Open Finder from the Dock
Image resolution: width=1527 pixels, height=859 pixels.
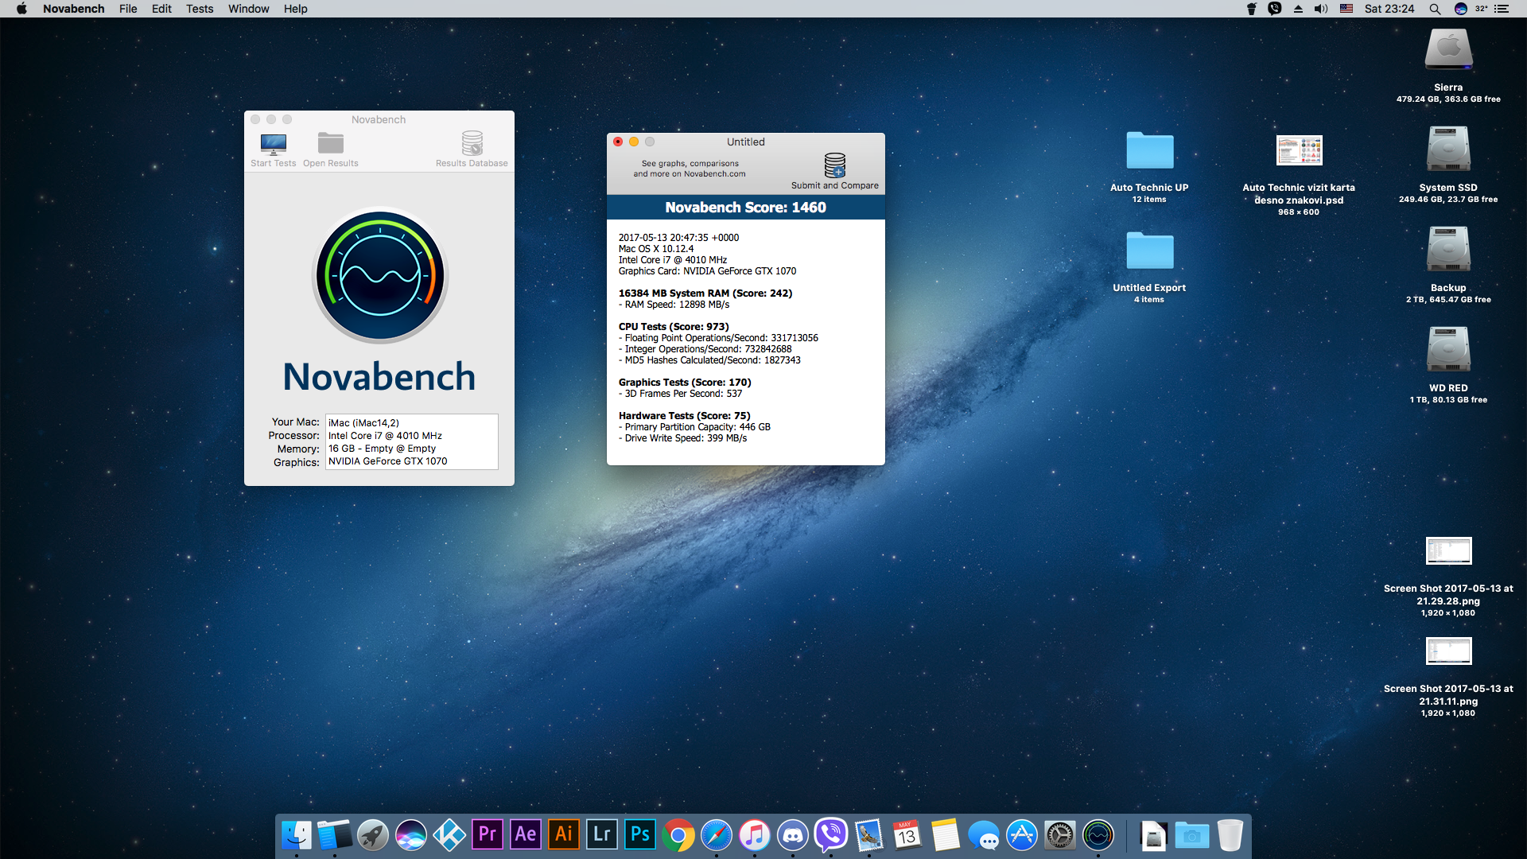tap(297, 835)
